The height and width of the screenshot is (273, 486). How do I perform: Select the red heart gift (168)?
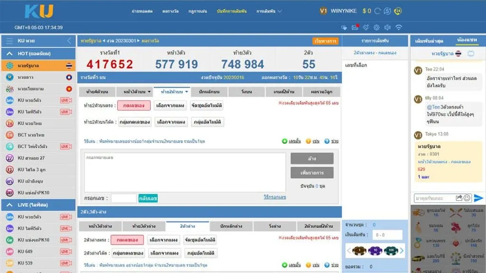pyautogui.click(x=456, y=243)
